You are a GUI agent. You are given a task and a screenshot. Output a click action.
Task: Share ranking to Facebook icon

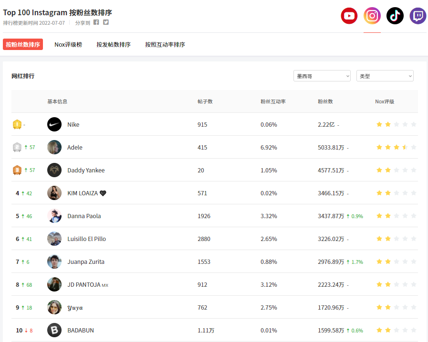(x=96, y=22)
